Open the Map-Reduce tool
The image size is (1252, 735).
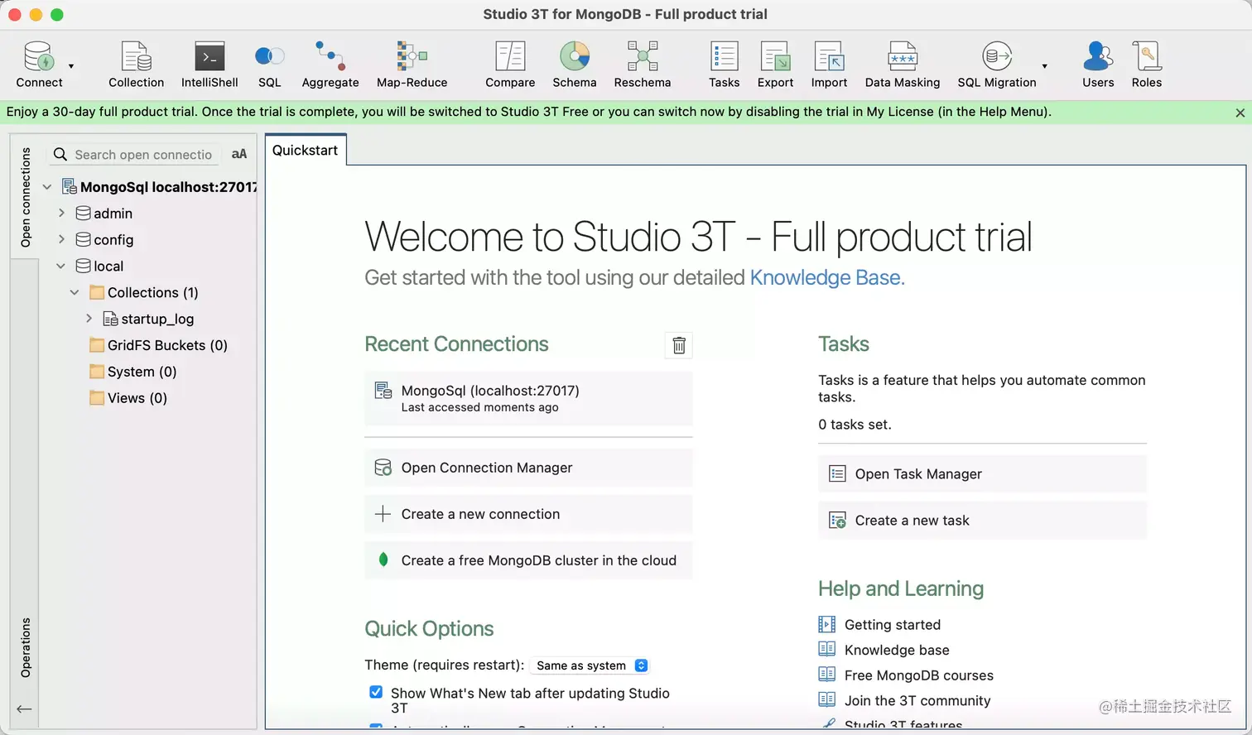[412, 64]
